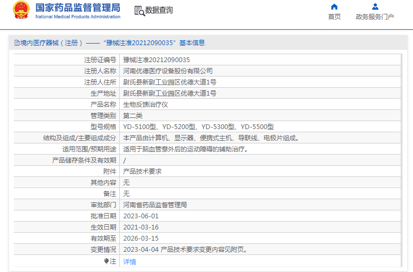Select the 适用范围 intended use text

pyautogui.click(x=185, y=149)
